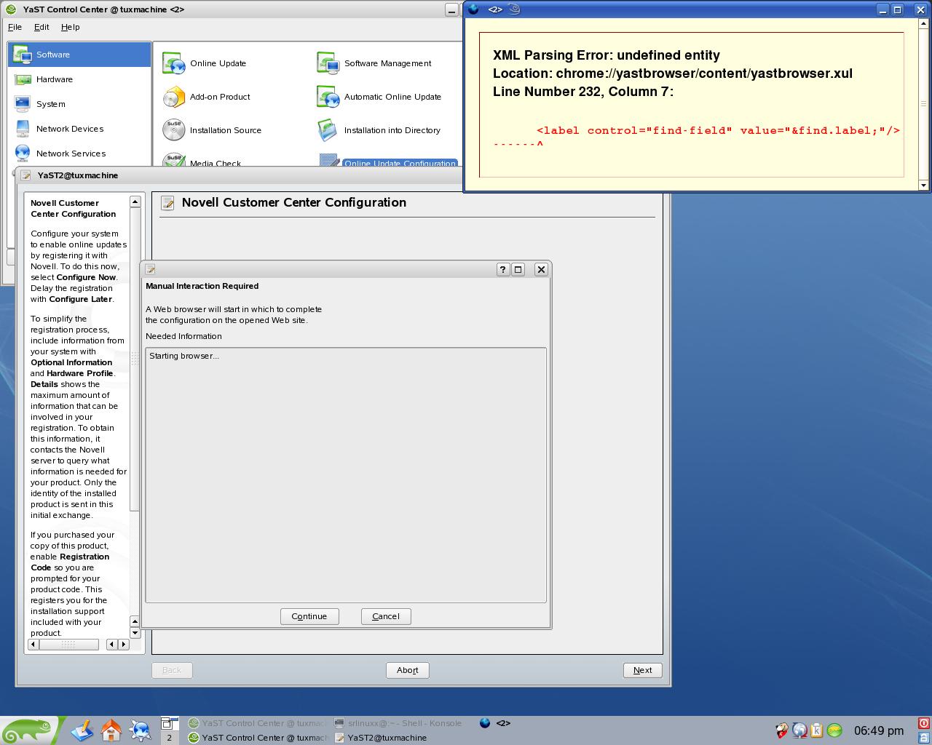Open the browser error window's menu icon

pyautogui.click(x=473, y=9)
